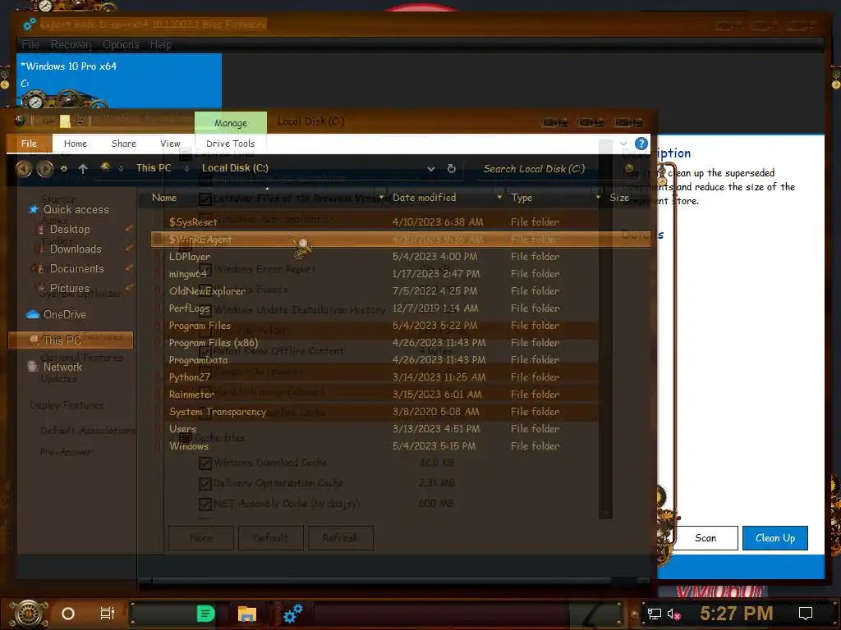This screenshot has height=630, width=841.
Task: Refresh the Local Disk (C:) listing
Action: (x=452, y=168)
